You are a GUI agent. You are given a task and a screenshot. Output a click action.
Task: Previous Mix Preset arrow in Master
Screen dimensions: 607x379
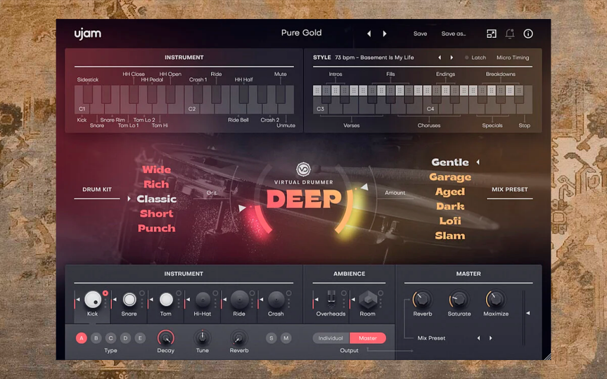coord(478,338)
